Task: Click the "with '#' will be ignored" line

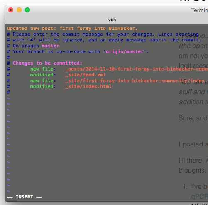Action: [x=104, y=40]
